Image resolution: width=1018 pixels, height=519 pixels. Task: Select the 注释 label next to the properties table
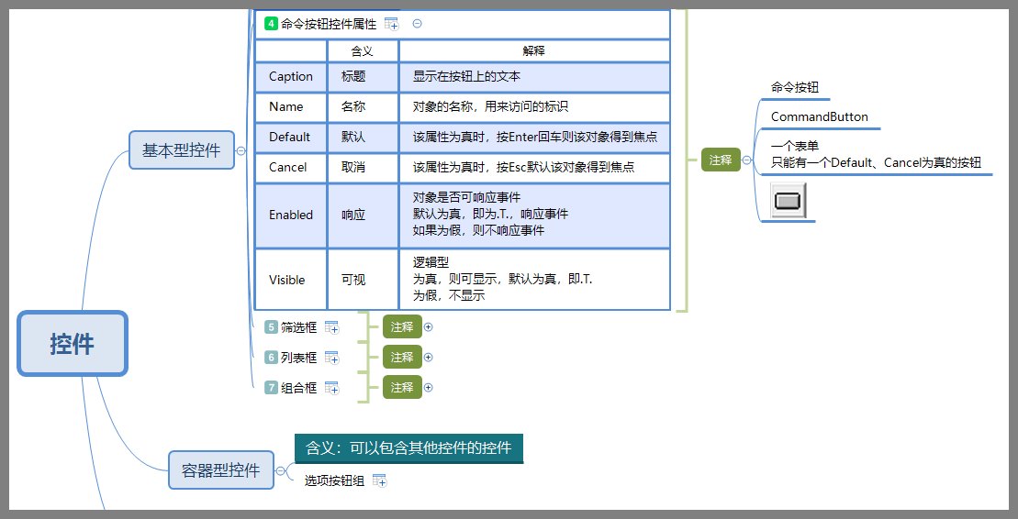click(x=721, y=160)
